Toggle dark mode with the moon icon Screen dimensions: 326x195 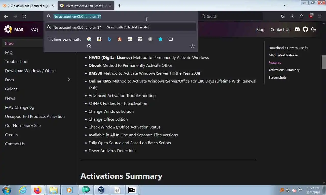(314, 29)
